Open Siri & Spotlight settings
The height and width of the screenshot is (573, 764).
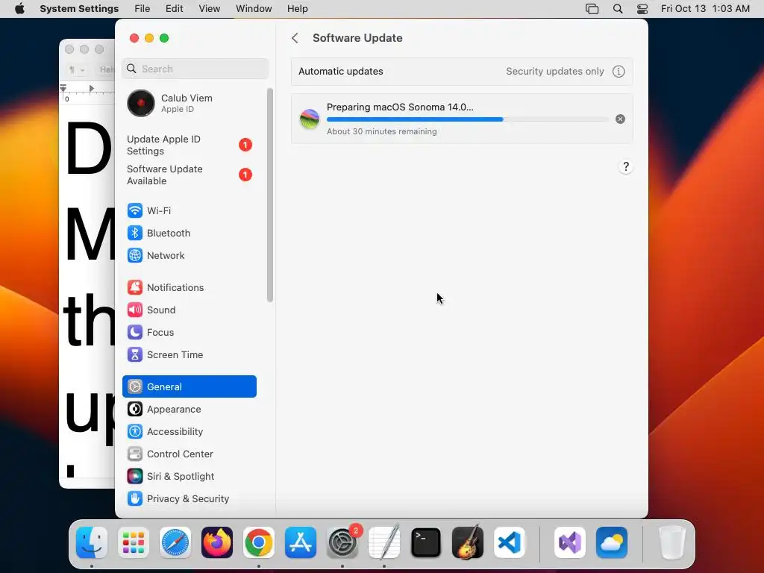(x=189, y=477)
